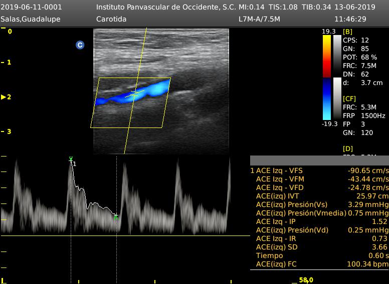Click the blue C probe orientation marker

(x=80, y=45)
